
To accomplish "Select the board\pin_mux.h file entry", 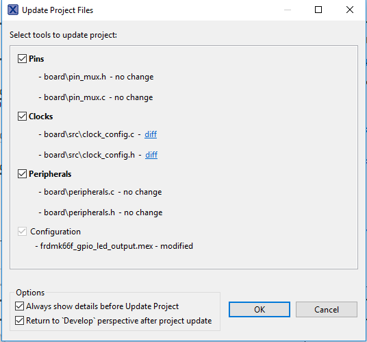I will [75, 77].
